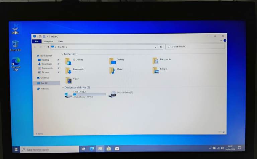Screen dimensions: 257x159
Task: Select the DVD RW Drive (F:)
Action: tap(112, 94)
